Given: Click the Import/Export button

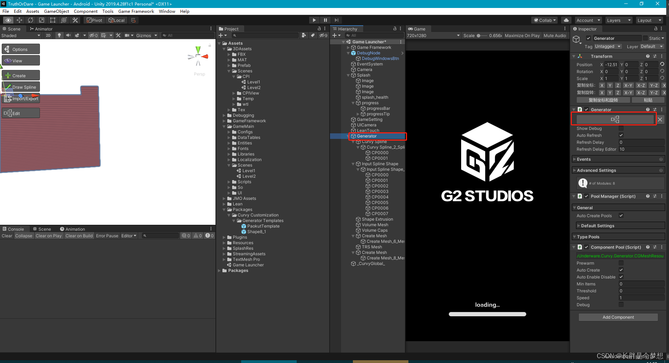Looking at the screenshot, I should point(21,98).
